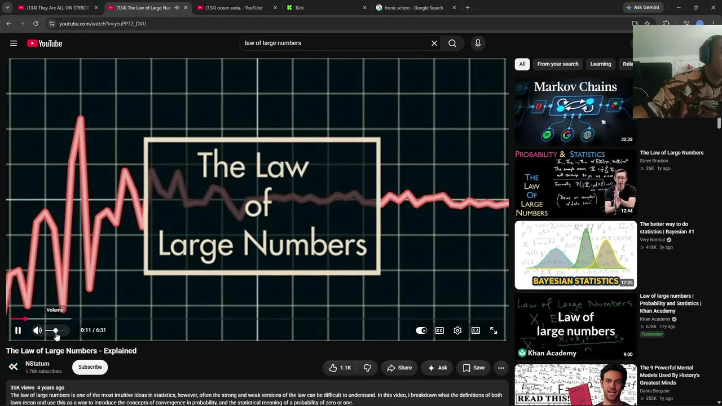722x406 pixels.
Task: Open the Probability & Statistics 12:44 thumbnail
Action: coord(575,183)
